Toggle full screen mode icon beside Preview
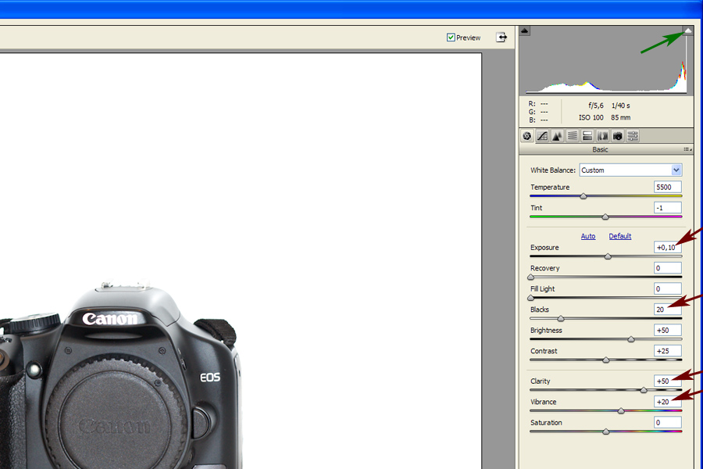Screen dimensions: 703x469 coord(501,38)
